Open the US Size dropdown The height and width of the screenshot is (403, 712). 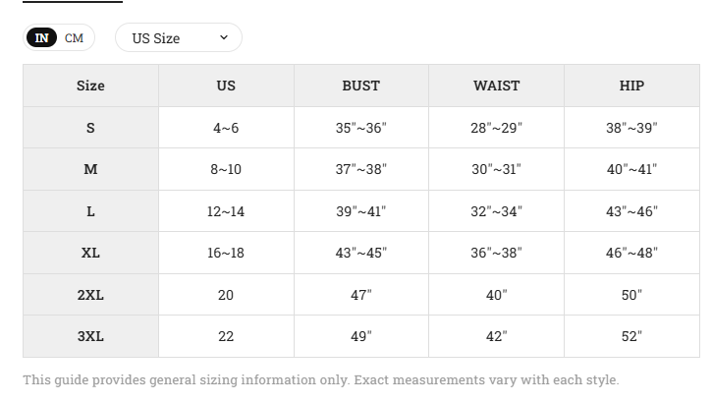(x=179, y=37)
